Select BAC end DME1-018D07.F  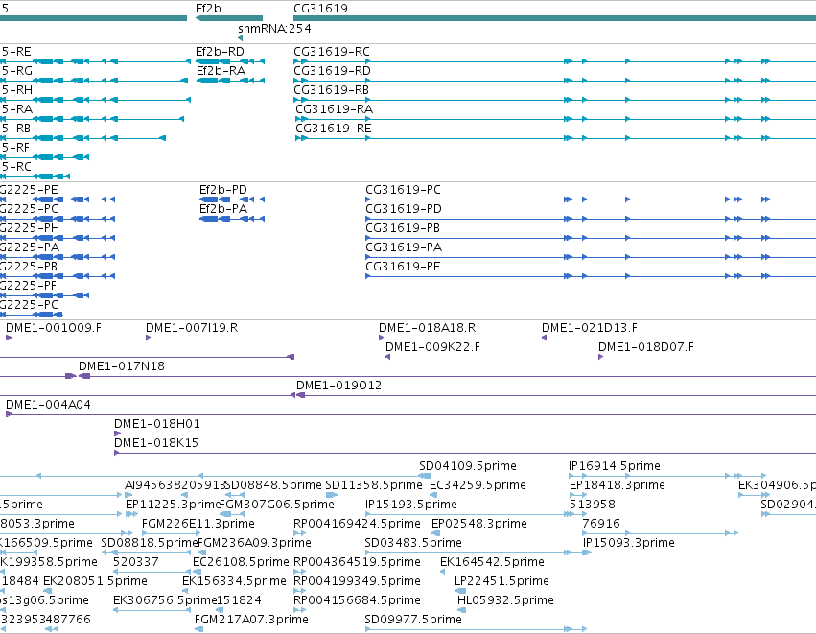tap(646, 347)
